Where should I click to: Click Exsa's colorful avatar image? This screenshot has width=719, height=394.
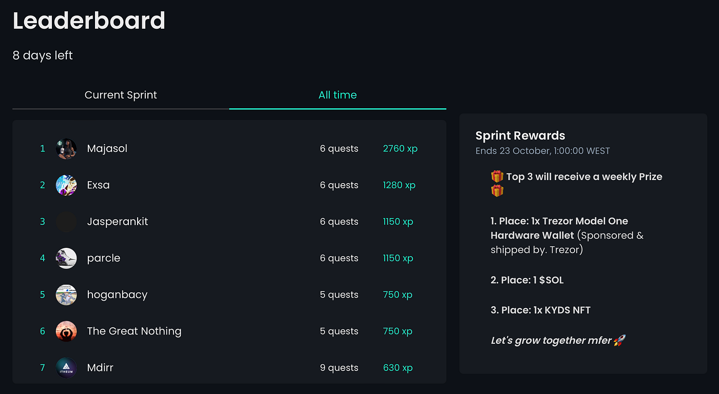click(66, 185)
